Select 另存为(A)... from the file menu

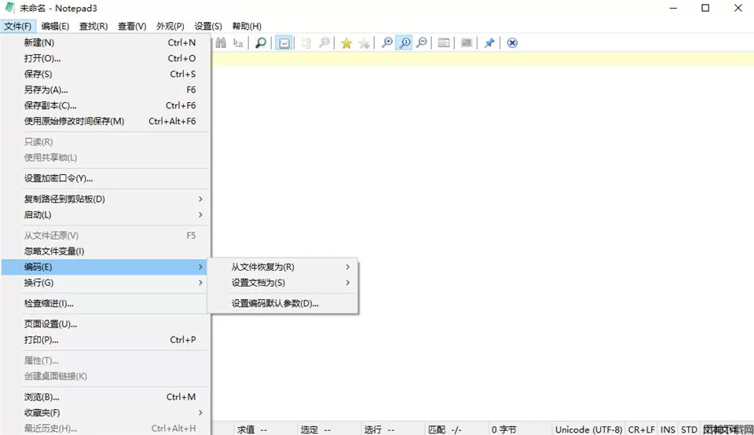coord(47,90)
